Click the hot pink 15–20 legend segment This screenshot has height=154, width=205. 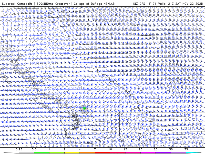coord(133,152)
